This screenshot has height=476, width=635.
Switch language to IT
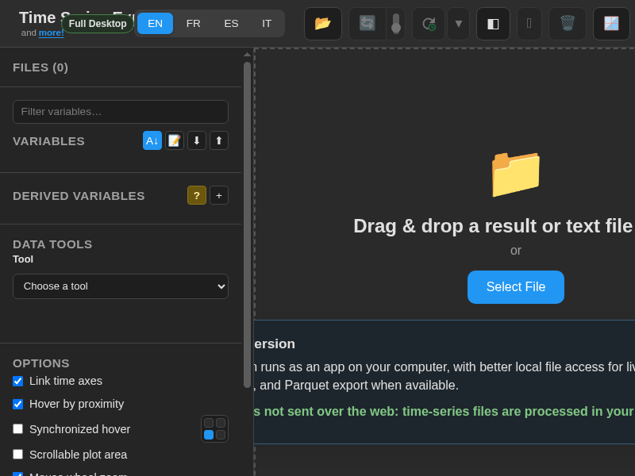tap(267, 24)
